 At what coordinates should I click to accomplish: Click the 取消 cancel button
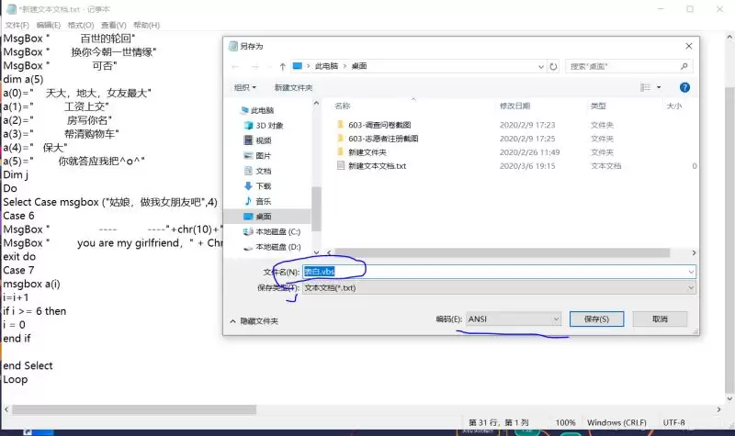660,319
